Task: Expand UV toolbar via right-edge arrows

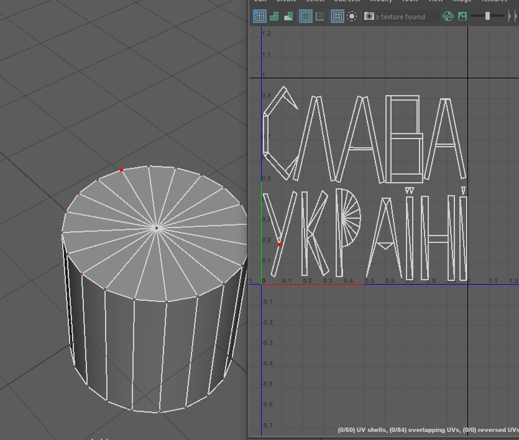Action: pyautogui.click(x=512, y=16)
